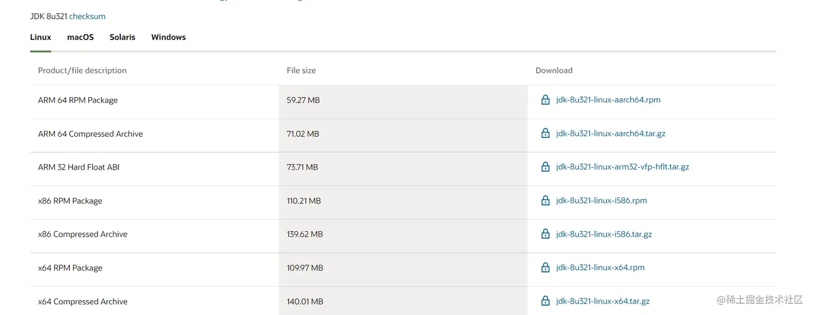Download jdk-8u321-linux-aarch64.tar.gz

[611, 133]
